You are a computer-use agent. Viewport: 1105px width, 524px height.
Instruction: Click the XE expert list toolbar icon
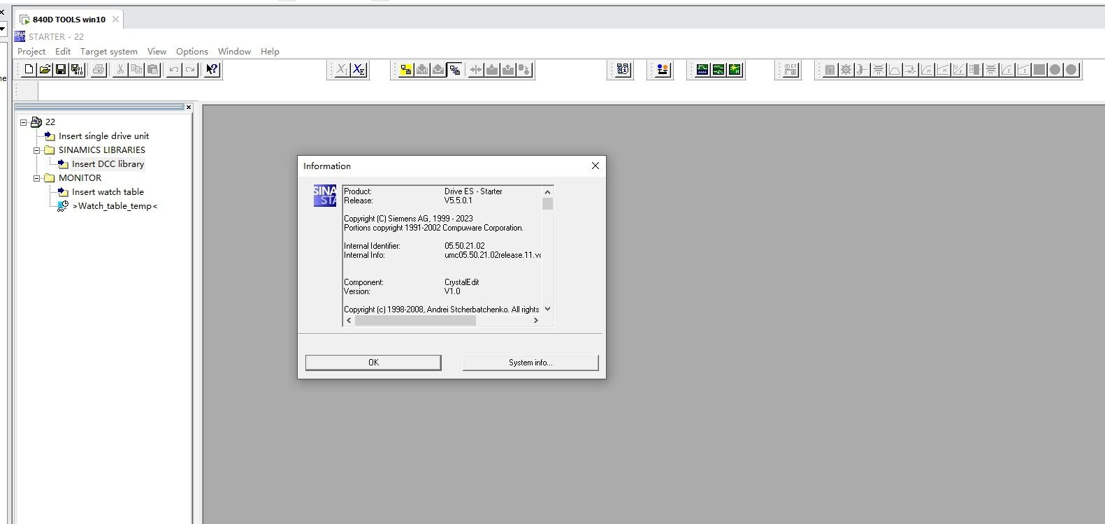(359, 69)
